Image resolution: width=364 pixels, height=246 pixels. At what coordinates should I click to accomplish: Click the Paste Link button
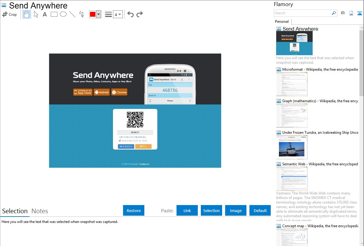tap(187, 211)
